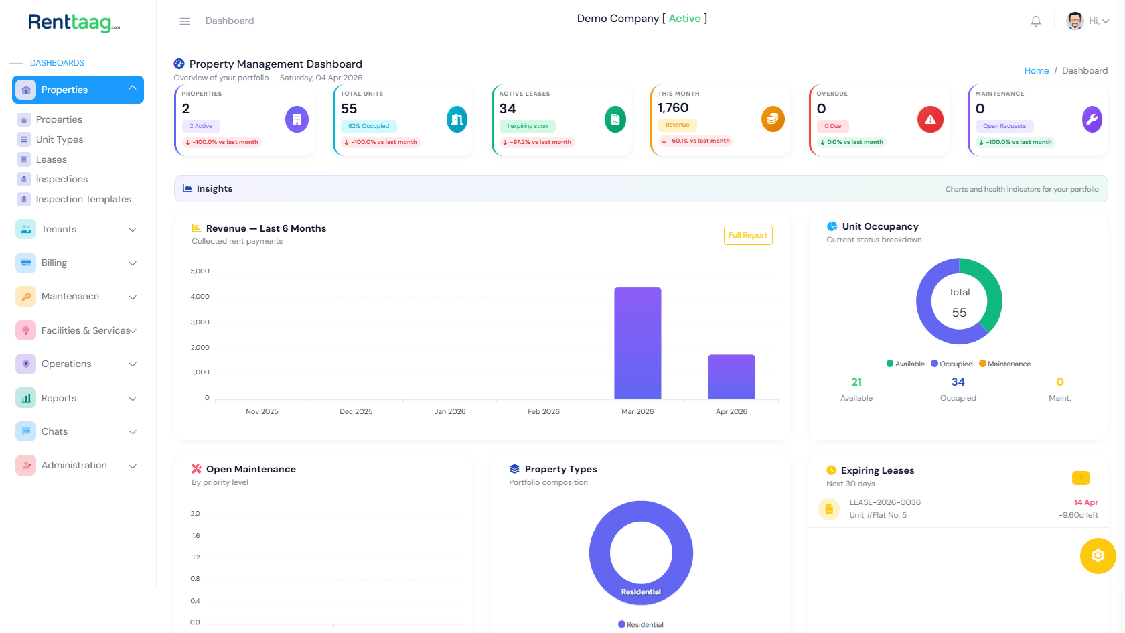This screenshot has height=633, width=1125.
Task: Open the notifications bell
Action: point(1036,21)
